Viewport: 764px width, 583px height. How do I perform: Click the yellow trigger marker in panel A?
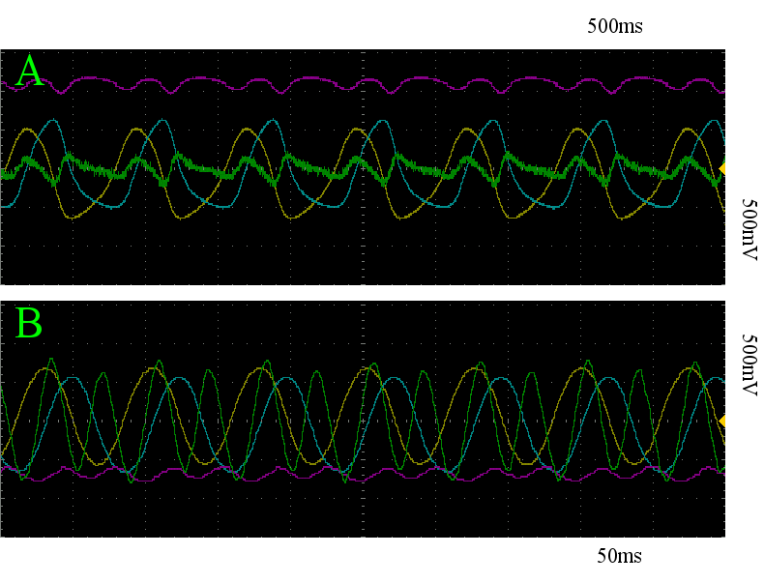coord(722,168)
